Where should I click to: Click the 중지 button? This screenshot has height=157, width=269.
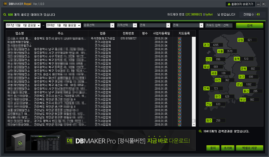coord(213,148)
